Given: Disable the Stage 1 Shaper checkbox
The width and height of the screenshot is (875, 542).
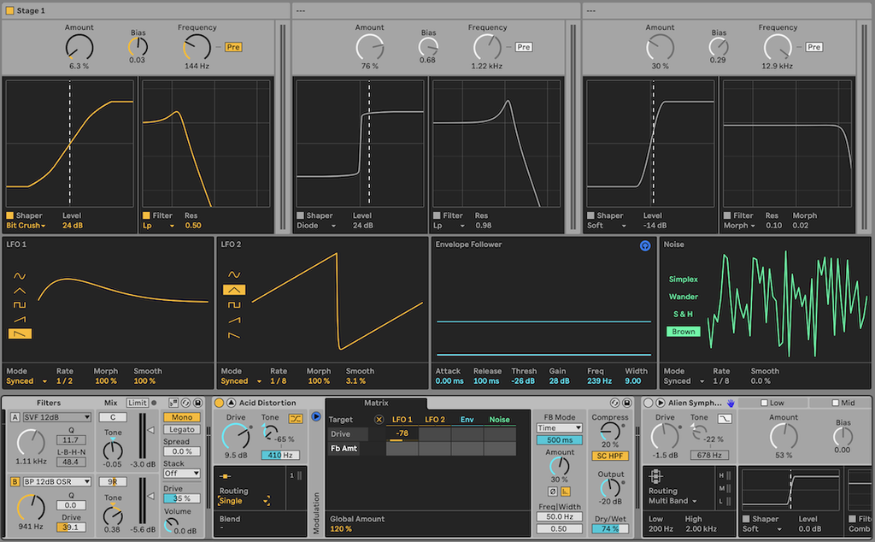Looking at the screenshot, I should [x=10, y=215].
